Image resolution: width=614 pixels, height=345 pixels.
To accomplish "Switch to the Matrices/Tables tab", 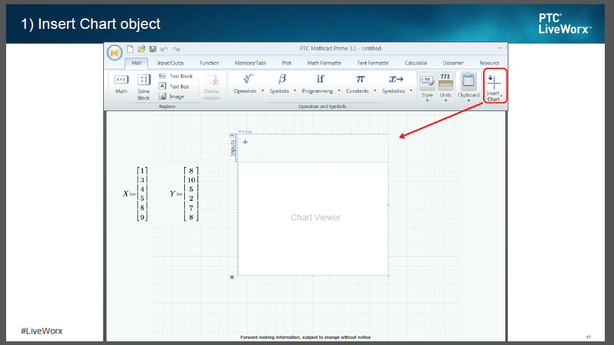I will coord(251,63).
